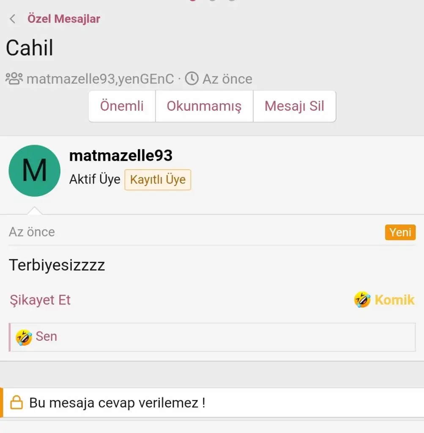The height and width of the screenshot is (433, 424).
Task: Click the green M avatar
Action: 35,170
